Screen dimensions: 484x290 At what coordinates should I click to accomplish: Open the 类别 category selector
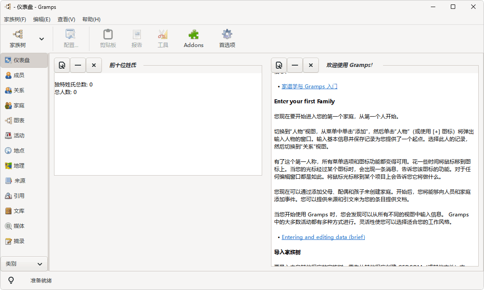click(24, 263)
